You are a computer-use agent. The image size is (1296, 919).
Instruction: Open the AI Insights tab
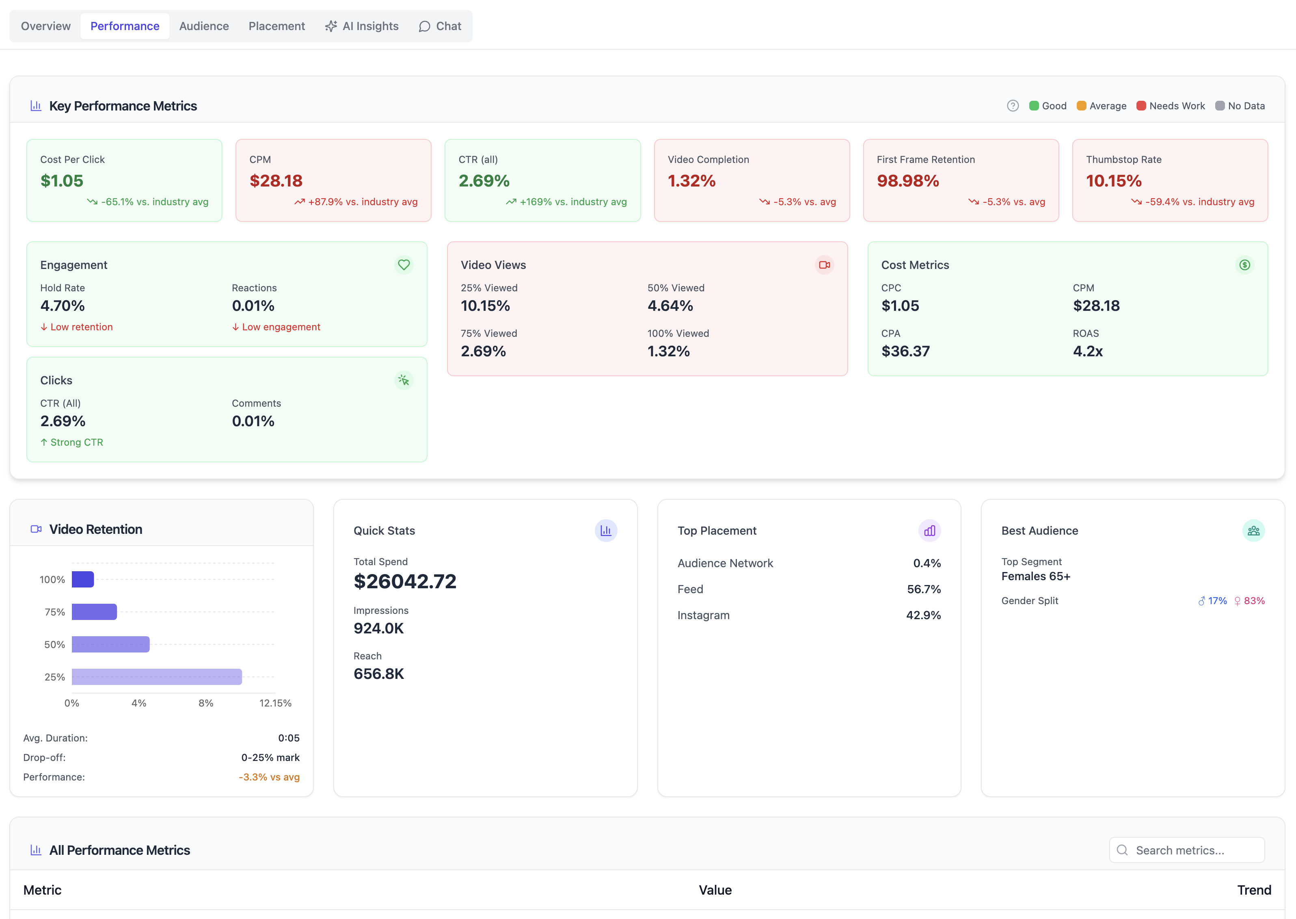pos(362,26)
